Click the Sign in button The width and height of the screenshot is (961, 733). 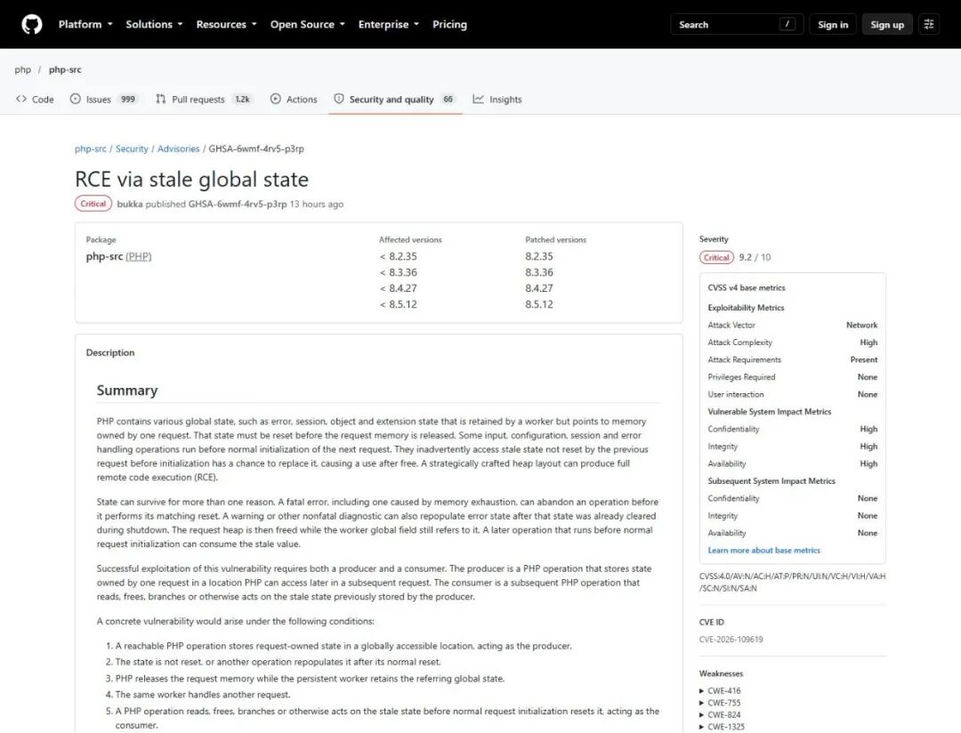(x=832, y=25)
